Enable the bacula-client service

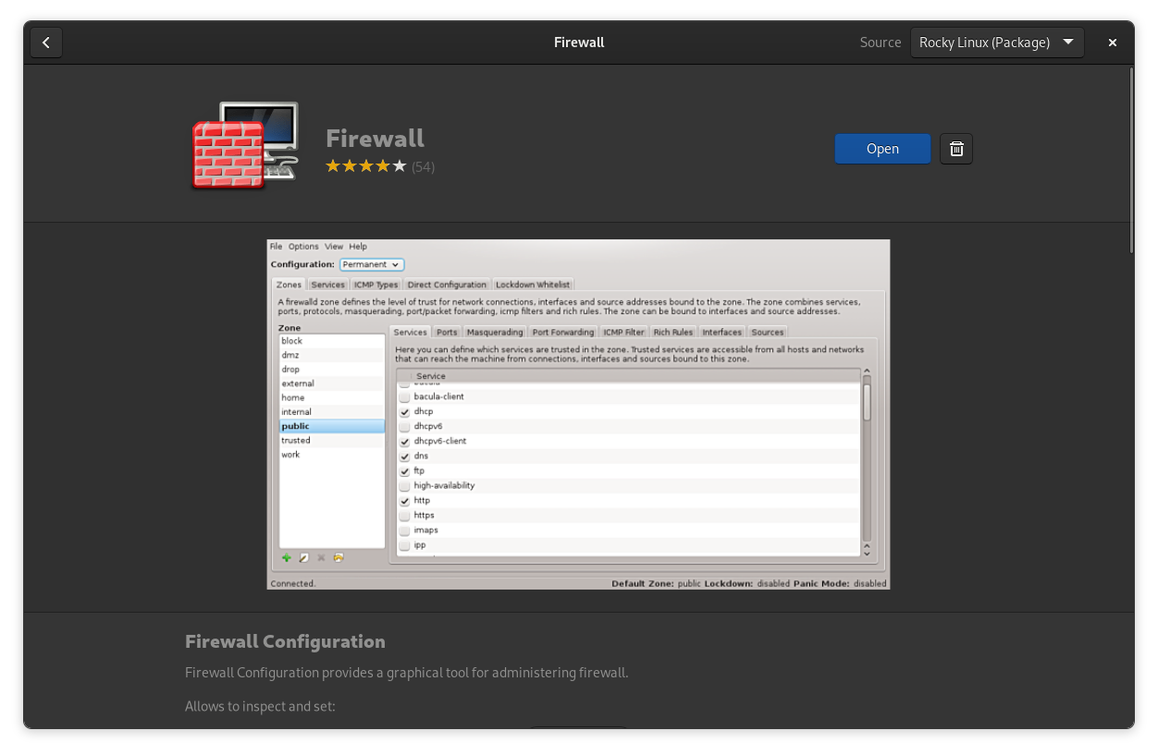pyautogui.click(x=404, y=396)
